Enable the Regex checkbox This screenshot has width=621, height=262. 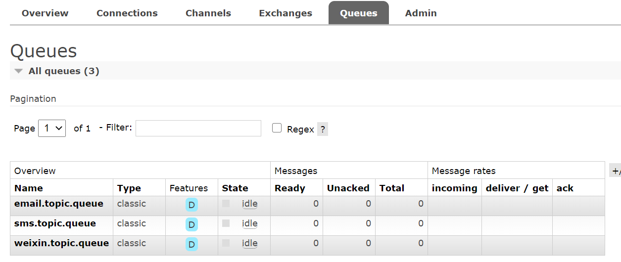[x=277, y=129]
